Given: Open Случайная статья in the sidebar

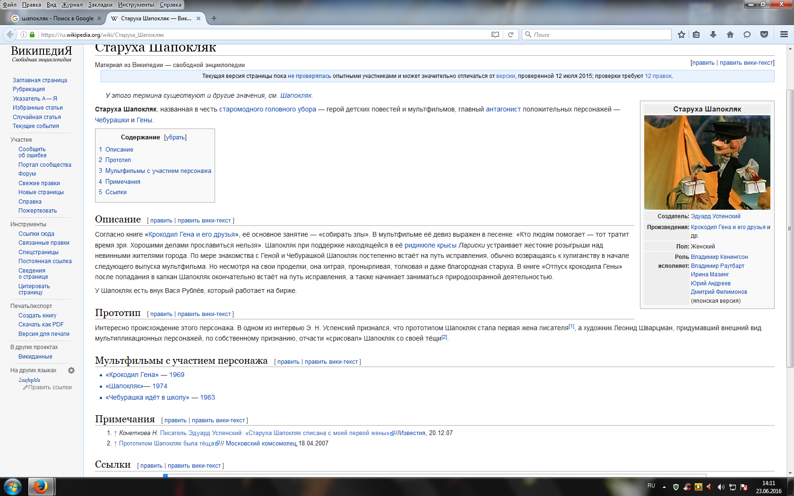Looking at the screenshot, I should coord(37,117).
